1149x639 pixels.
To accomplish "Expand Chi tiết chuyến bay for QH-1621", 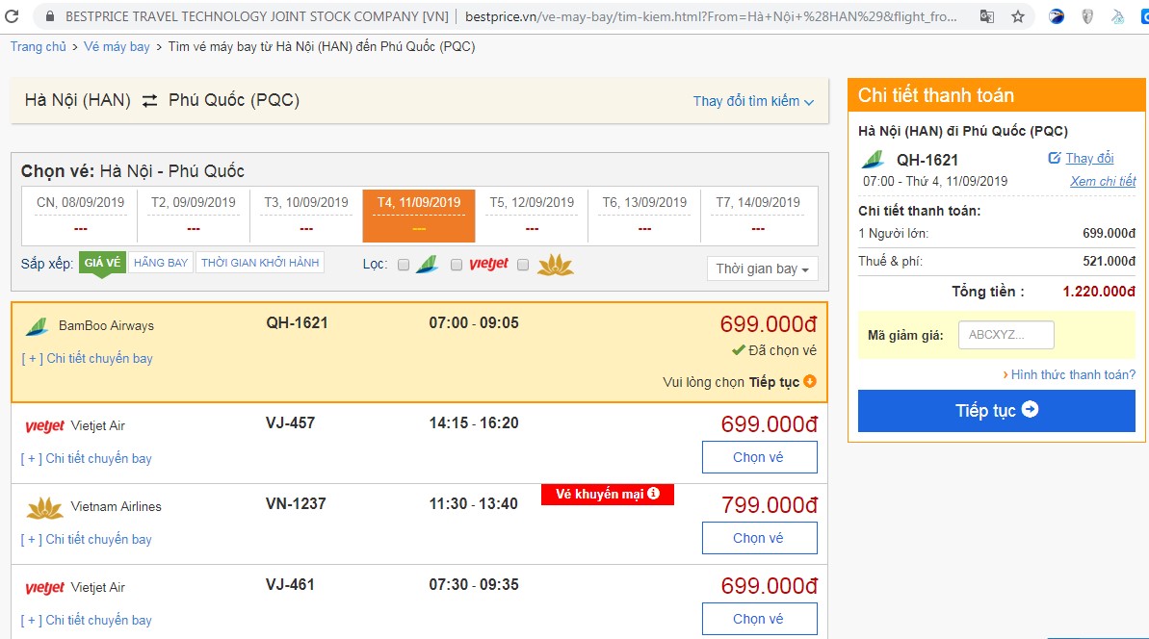I will click(88, 359).
